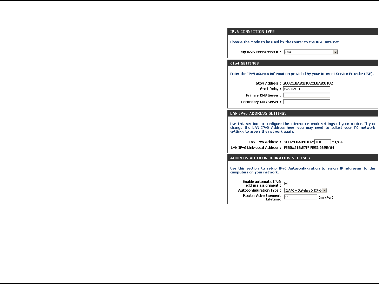Screen dimensions: 379x284
Task: Click the 'Autoconfiguration Type :' label
Action: [260, 190]
